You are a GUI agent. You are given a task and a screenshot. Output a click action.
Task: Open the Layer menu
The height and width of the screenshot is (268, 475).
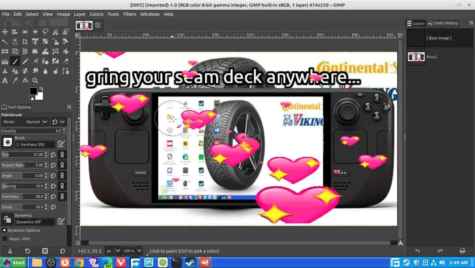(x=80, y=14)
